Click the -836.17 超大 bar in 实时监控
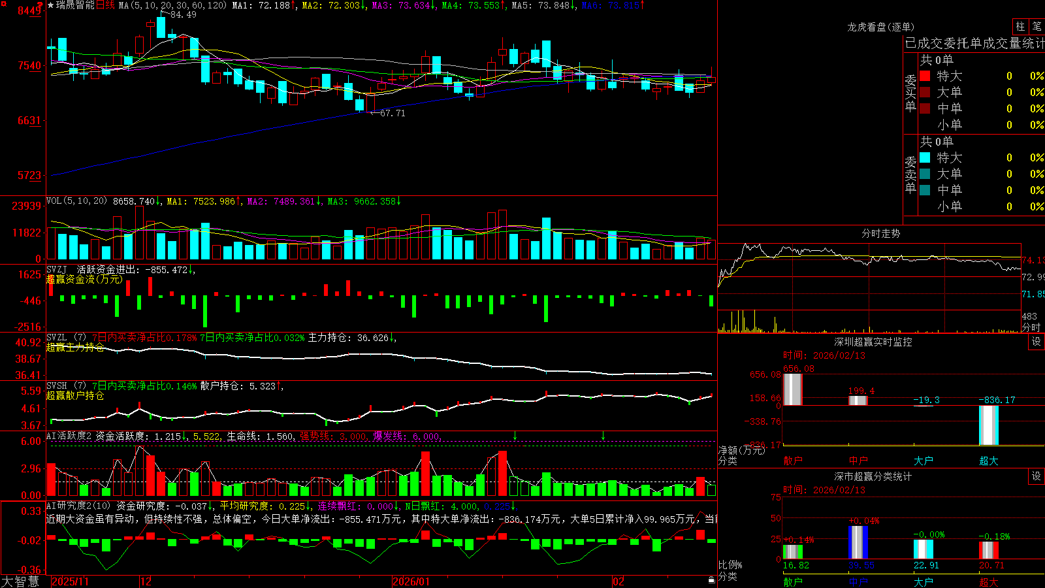This screenshot has height=588, width=1045. point(988,425)
